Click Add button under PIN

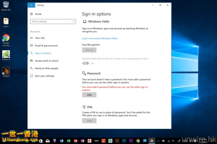coord(89,121)
